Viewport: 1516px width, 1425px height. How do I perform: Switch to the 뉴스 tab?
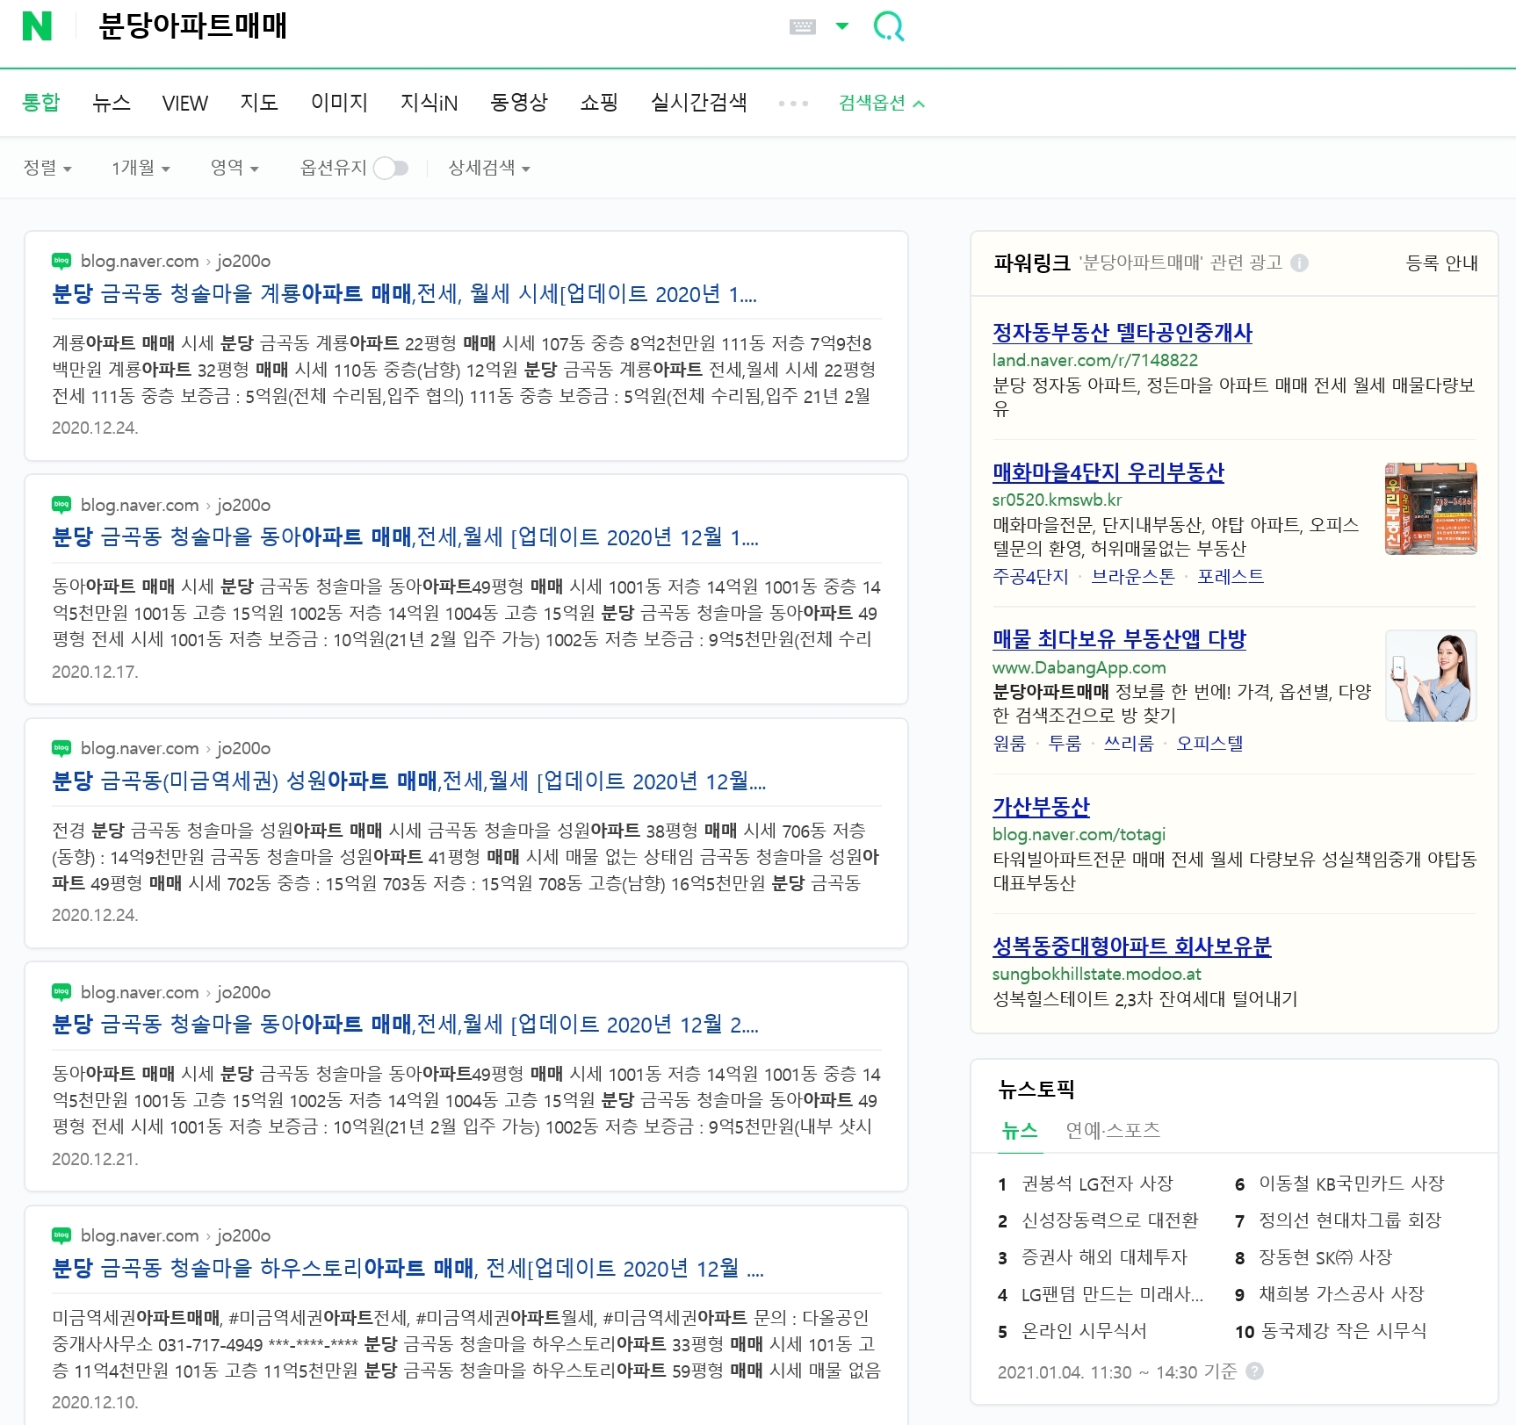point(112,103)
